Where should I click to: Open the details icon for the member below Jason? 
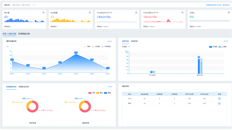(x=219, y=103)
